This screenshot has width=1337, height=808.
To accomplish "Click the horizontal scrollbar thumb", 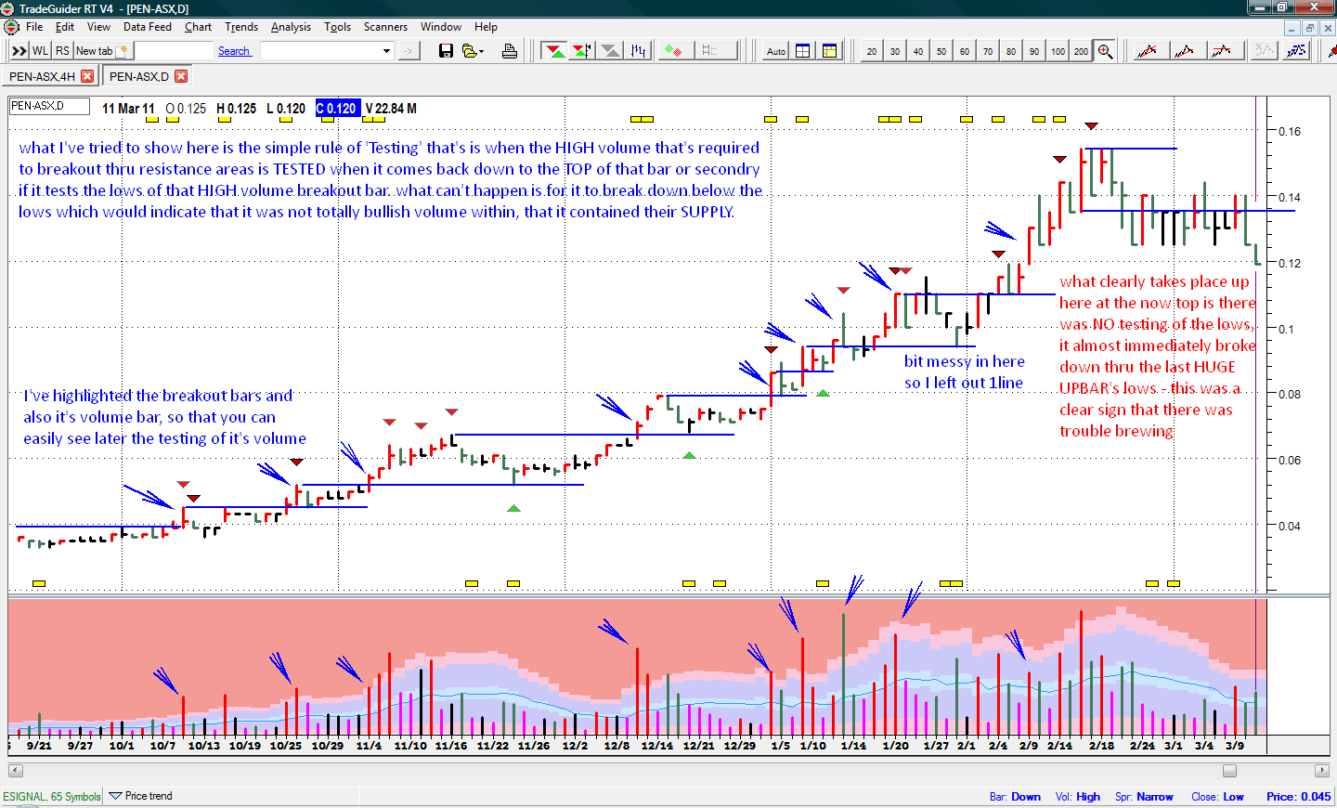I will point(1229,771).
